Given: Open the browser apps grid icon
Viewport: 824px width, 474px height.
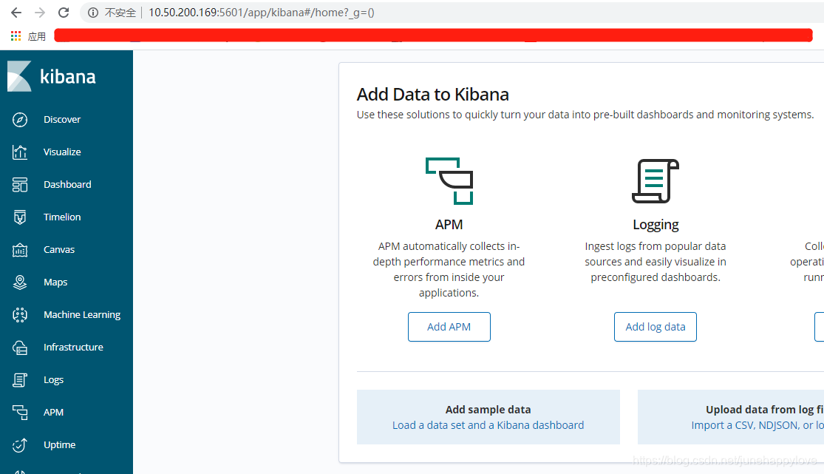Looking at the screenshot, I should [x=16, y=35].
